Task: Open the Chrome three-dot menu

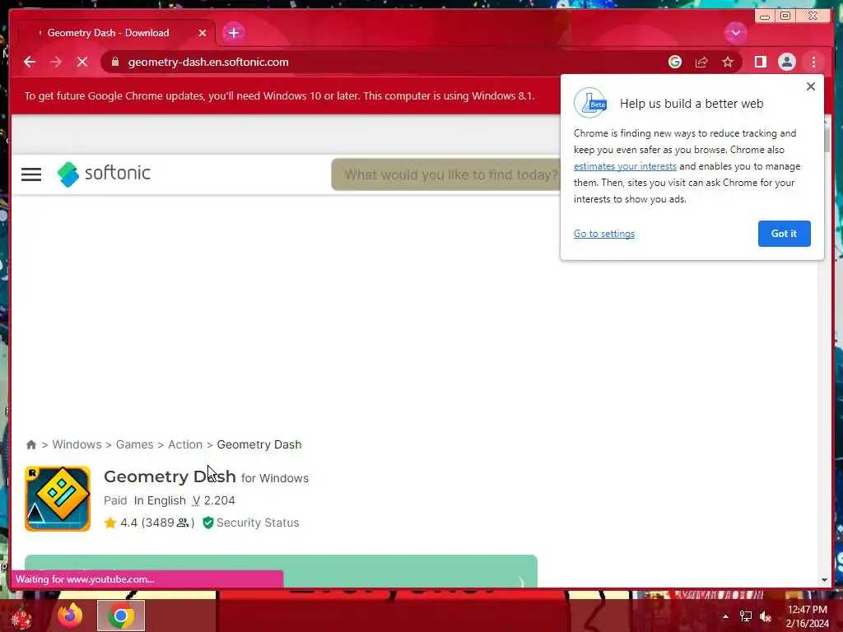Action: 813,62
